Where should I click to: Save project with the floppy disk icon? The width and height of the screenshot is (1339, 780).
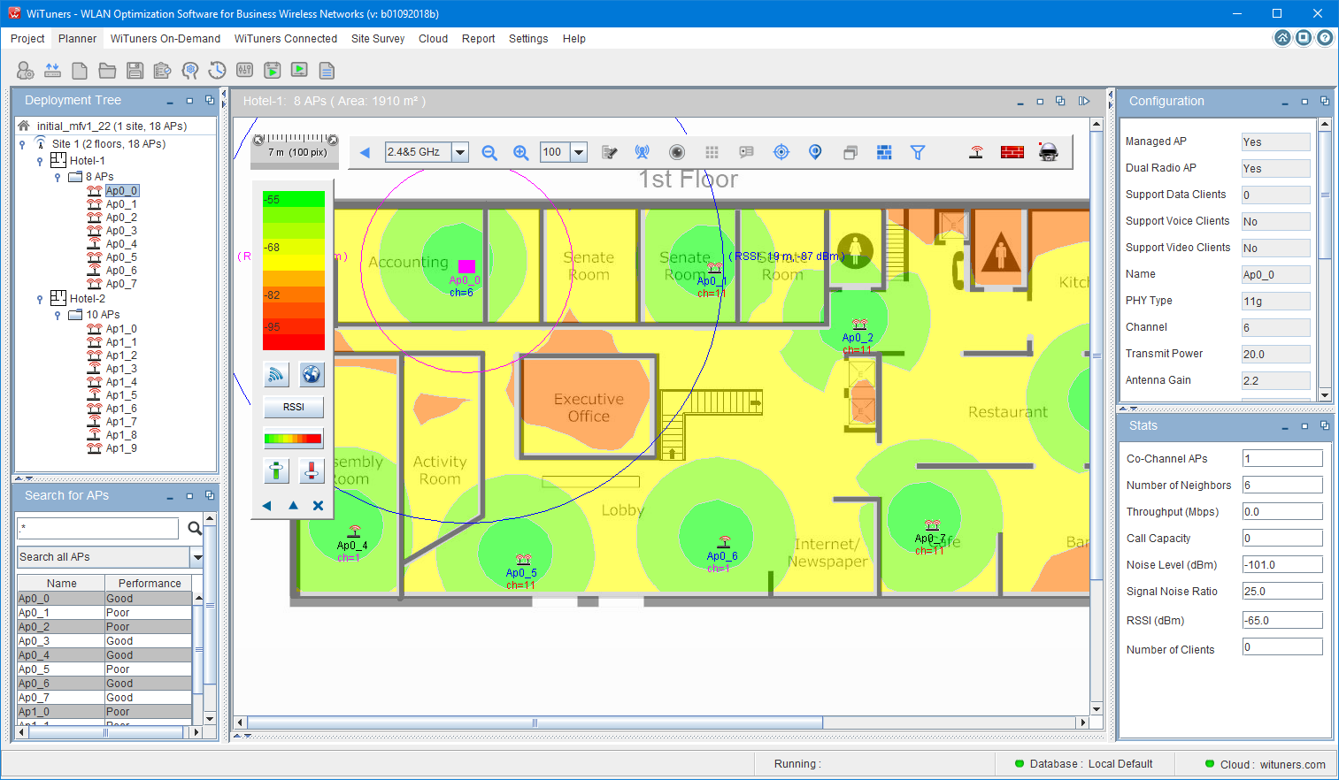pyautogui.click(x=135, y=70)
